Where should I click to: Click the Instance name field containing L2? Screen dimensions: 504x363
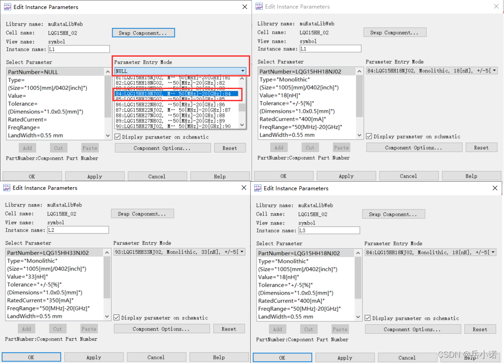click(78, 230)
